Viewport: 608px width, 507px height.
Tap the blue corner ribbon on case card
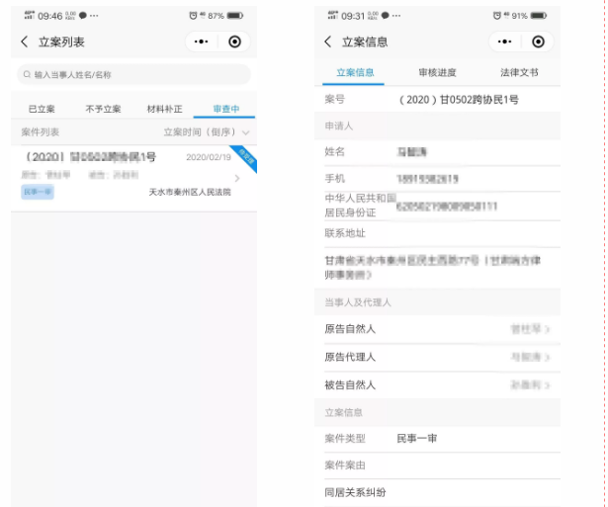(246, 157)
